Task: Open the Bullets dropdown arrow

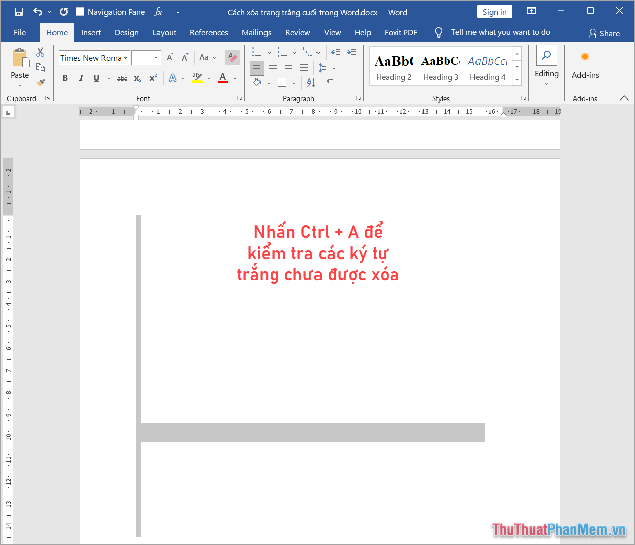Action: (268, 52)
